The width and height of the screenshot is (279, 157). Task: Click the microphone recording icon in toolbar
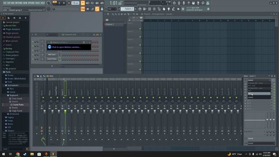pos(184,3)
